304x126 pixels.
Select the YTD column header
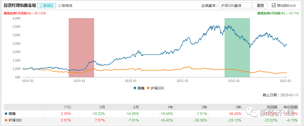[x=68, y=107]
